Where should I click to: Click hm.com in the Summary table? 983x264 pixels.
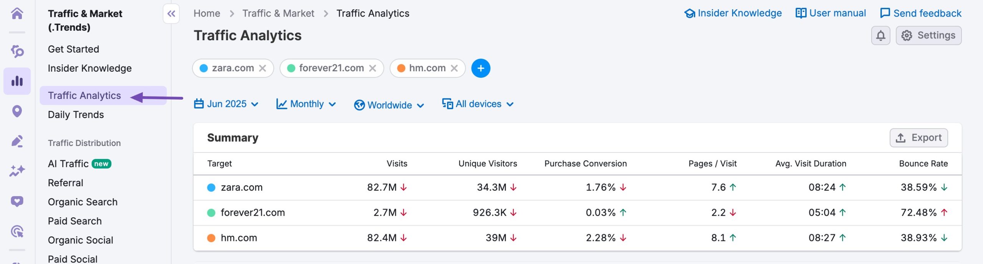click(x=239, y=238)
